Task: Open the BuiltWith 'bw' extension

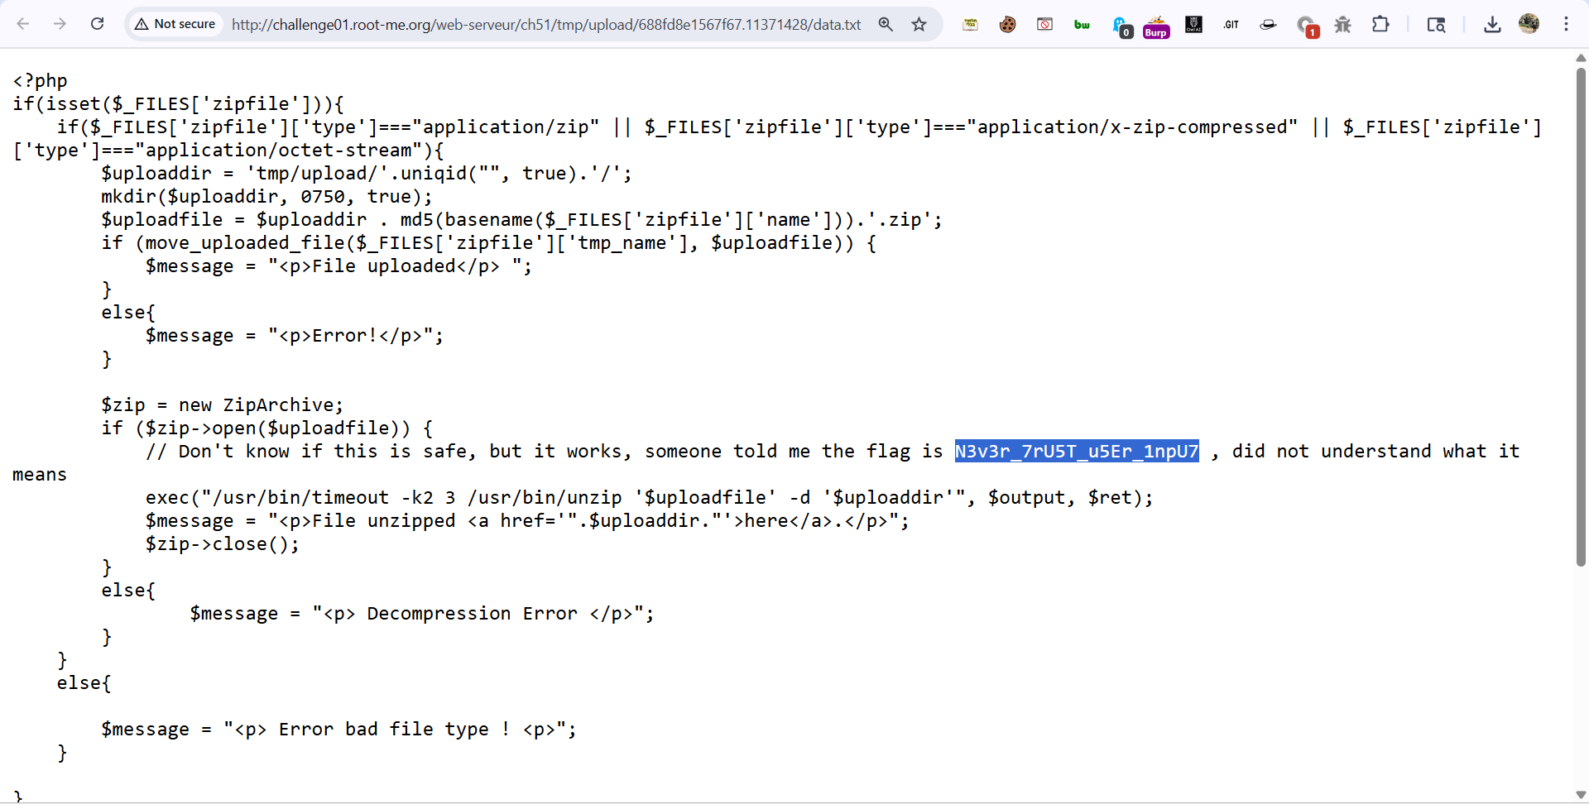Action: click(x=1082, y=25)
